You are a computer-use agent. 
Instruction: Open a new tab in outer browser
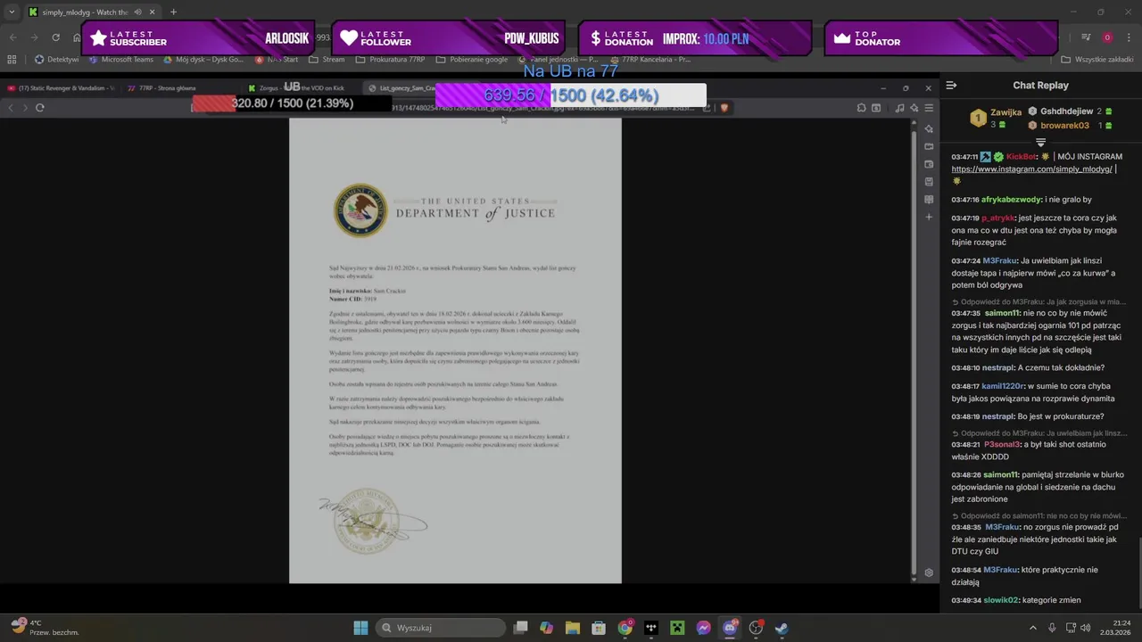[173, 12]
